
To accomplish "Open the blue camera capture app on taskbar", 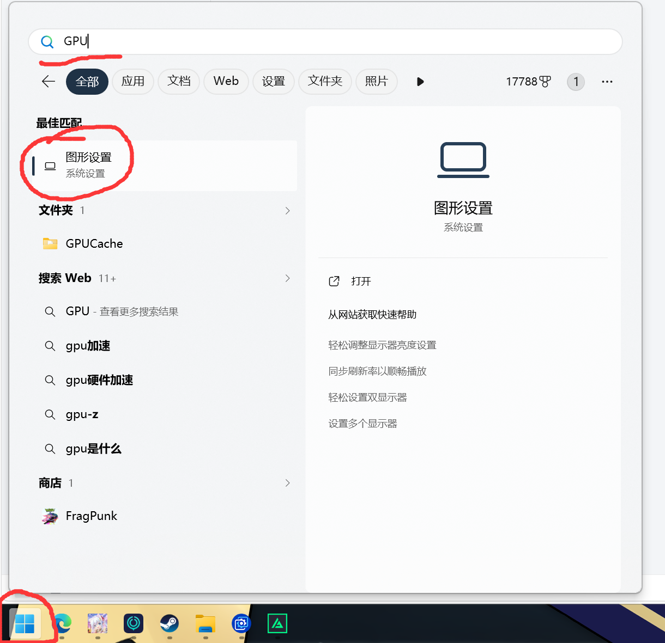I will click(x=241, y=623).
